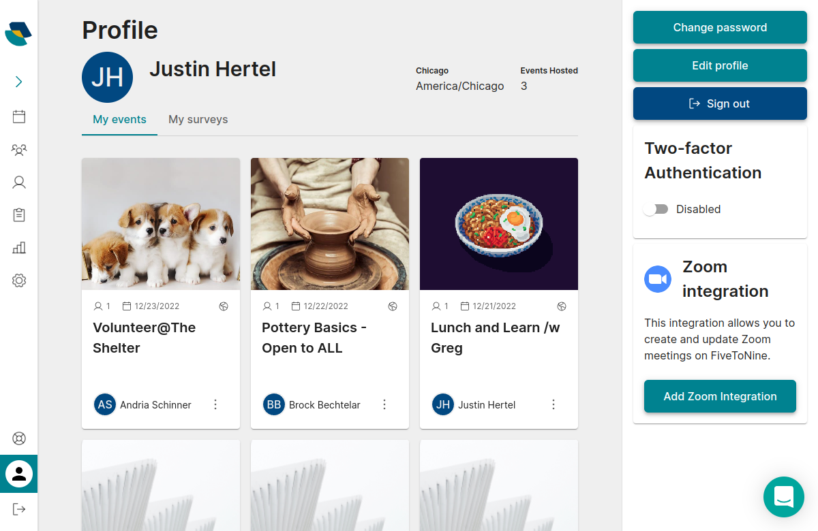Open the chat messenger bubble

pos(784,497)
